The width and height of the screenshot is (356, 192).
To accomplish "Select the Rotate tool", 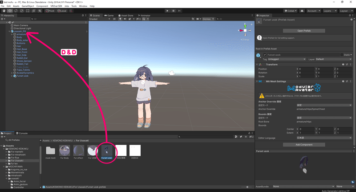I will (16, 11).
